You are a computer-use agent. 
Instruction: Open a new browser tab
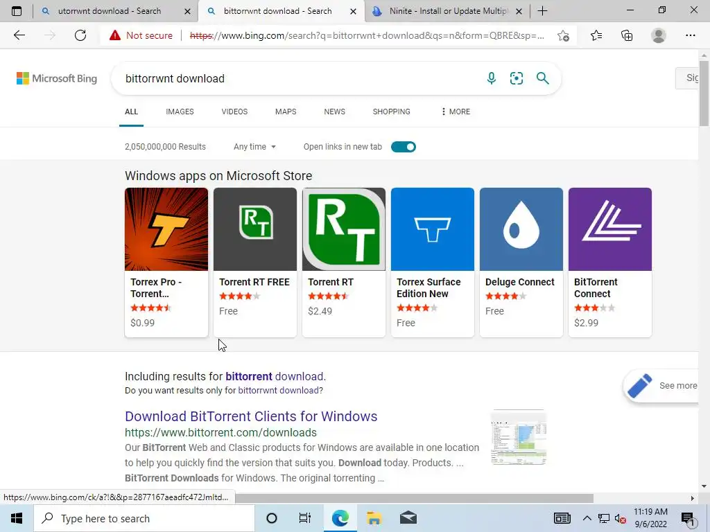tap(542, 11)
